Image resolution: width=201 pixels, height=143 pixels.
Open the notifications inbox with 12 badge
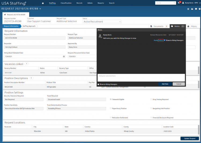(179, 3)
